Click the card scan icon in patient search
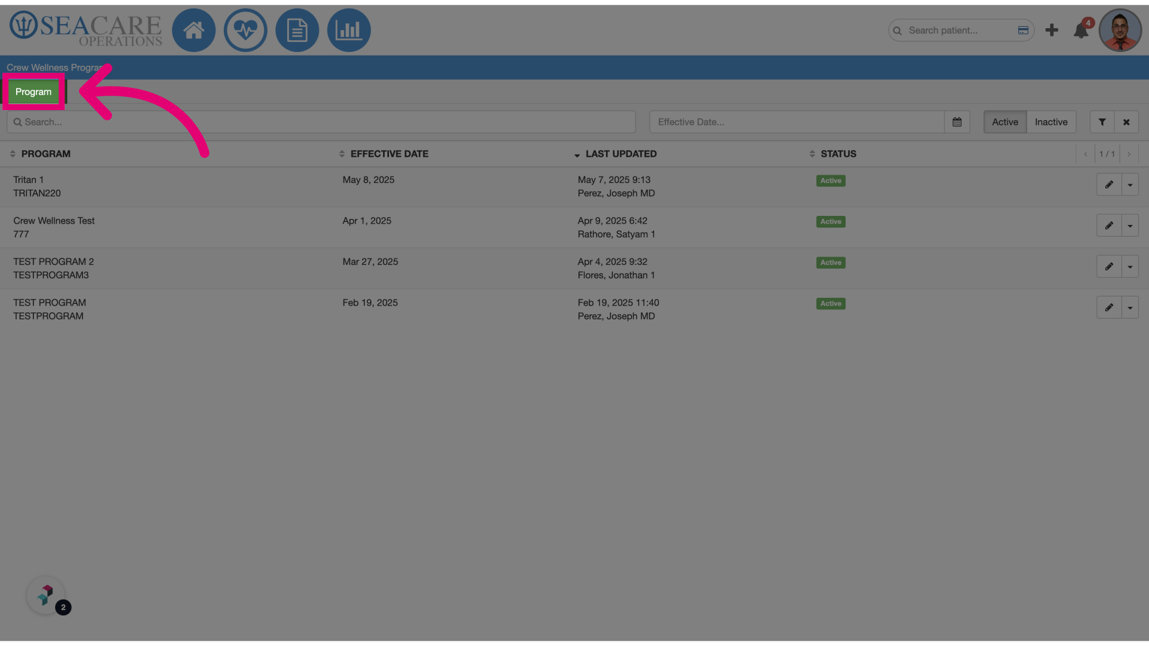Screen dimensions: 1149x646 coord(1023,30)
